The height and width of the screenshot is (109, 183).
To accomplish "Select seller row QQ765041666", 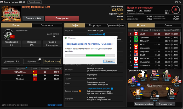I will 32,72.
